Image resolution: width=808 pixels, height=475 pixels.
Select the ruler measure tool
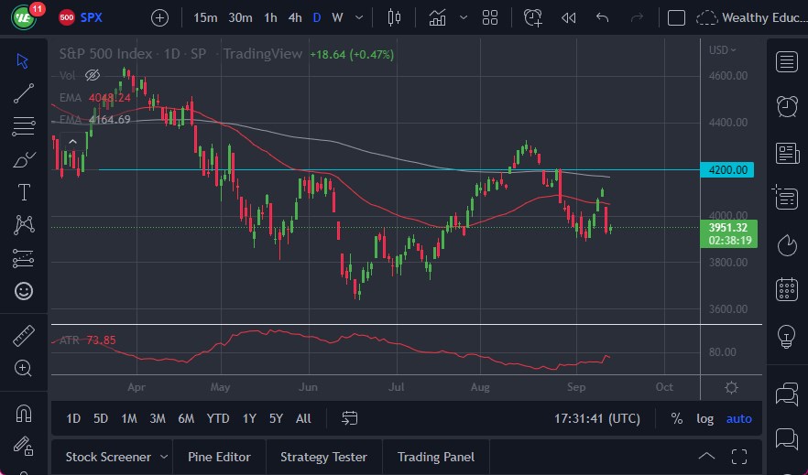coord(24,335)
